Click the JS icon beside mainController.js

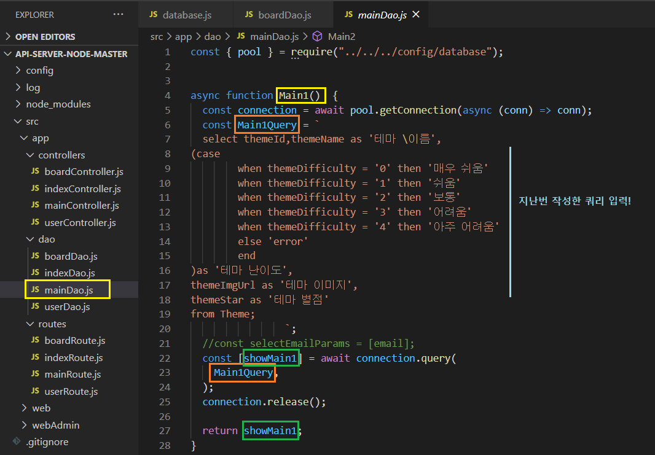[35, 205]
